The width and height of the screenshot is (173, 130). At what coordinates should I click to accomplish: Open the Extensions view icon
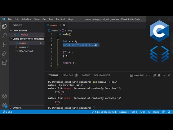(x=4, y=62)
